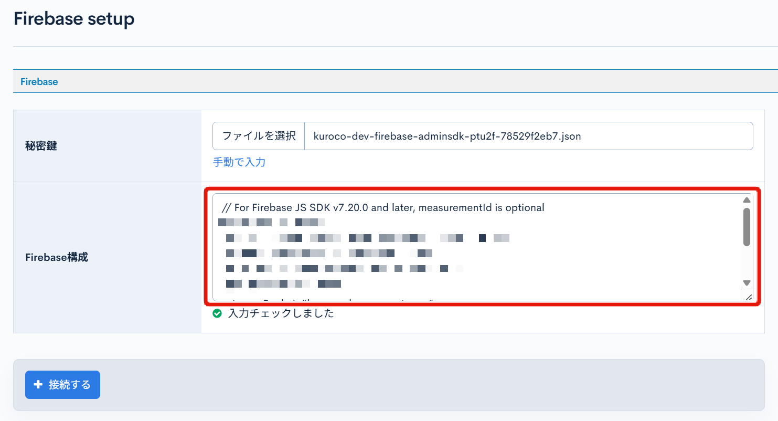Click the measurementId comment line in the config
The width and height of the screenshot is (778, 421).
[383, 207]
